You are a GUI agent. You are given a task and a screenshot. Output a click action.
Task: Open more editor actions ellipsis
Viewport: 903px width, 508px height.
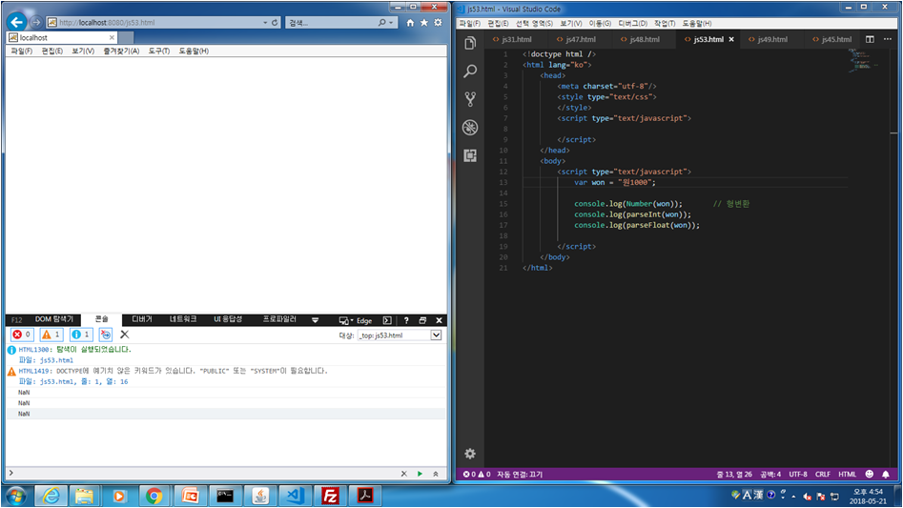tap(888, 39)
